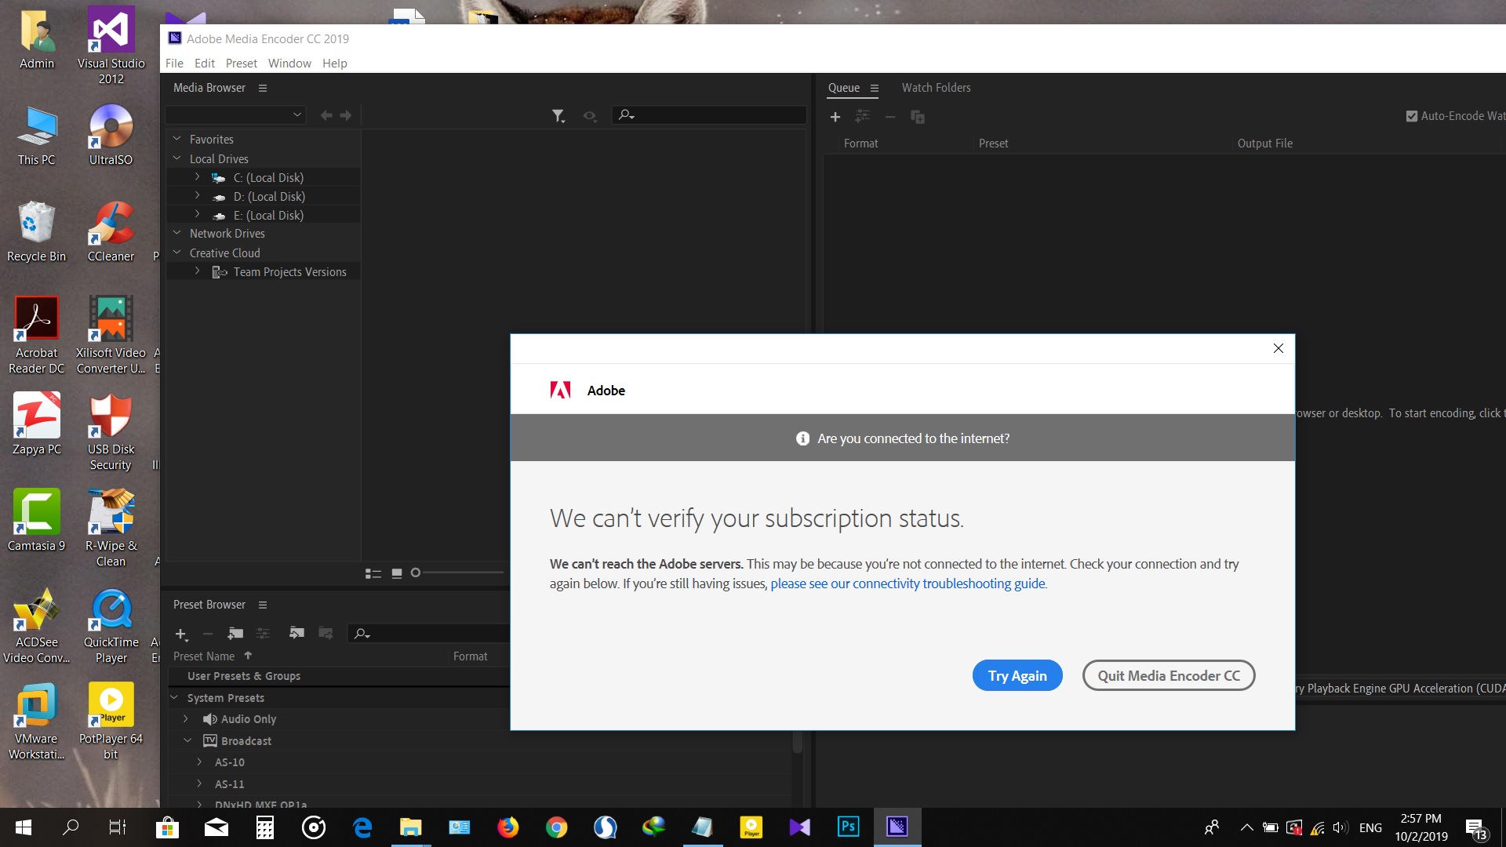Expand the C: Local Disk drive tree
Screen dimensions: 1506x847
click(197, 176)
